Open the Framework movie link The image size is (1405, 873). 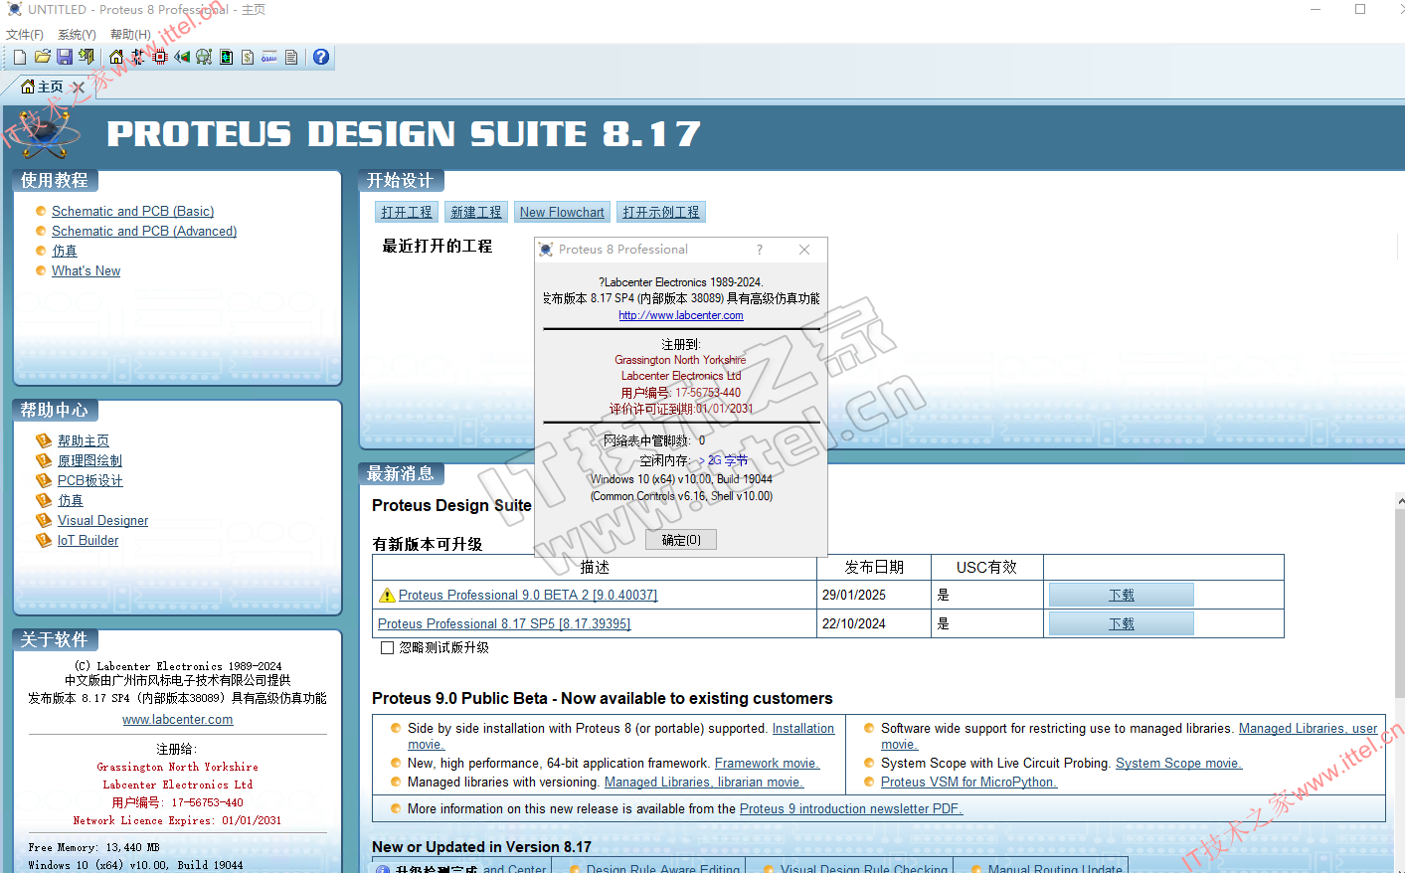pyautogui.click(x=767, y=763)
